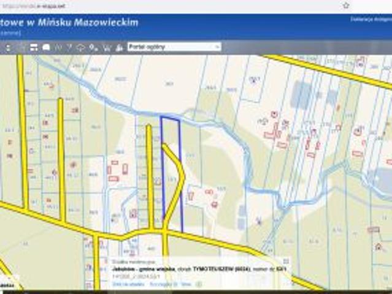Screen dimensions: 392x294
Task: Click the question mark help icon in toolbar
Action: point(69,47)
